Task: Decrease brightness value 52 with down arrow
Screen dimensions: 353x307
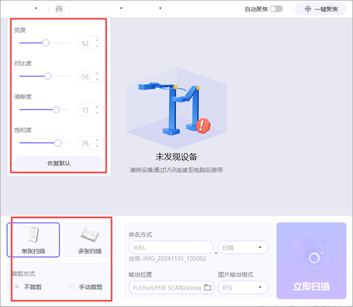Action: click(x=97, y=46)
